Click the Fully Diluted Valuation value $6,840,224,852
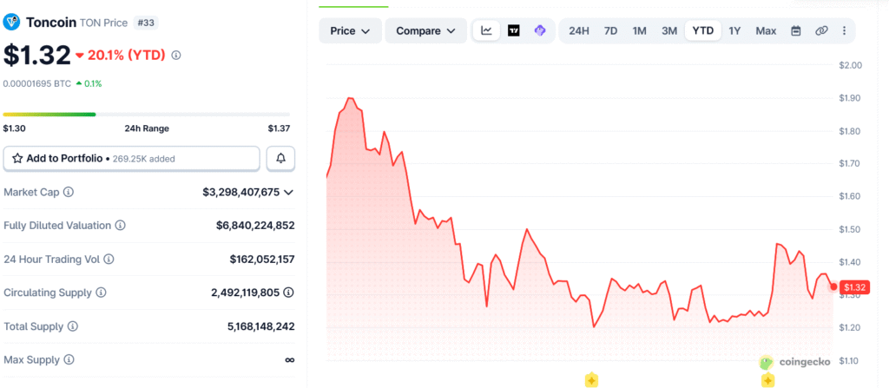 [255, 226]
